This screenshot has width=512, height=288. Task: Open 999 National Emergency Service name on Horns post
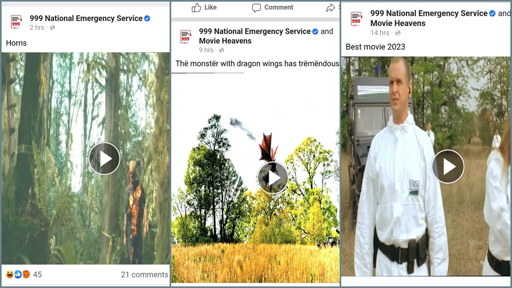pos(86,18)
